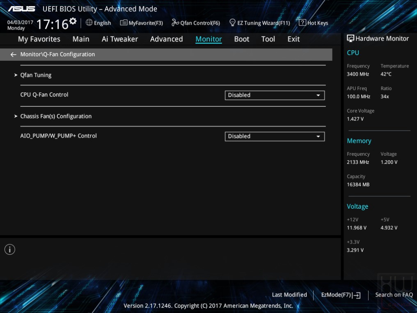Switch to EzMode(F7)
The height and width of the screenshot is (313, 417).
341,295
